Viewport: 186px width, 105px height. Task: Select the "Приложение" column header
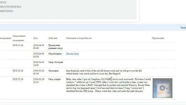click(158, 38)
